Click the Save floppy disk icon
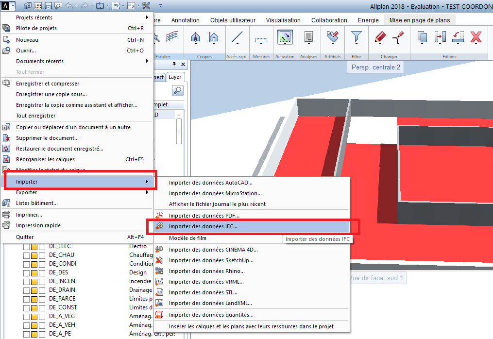493x339 pixels. tap(48, 5)
